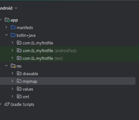Expand the main com.EL.myfirstfile package

(x=12, y=43)
